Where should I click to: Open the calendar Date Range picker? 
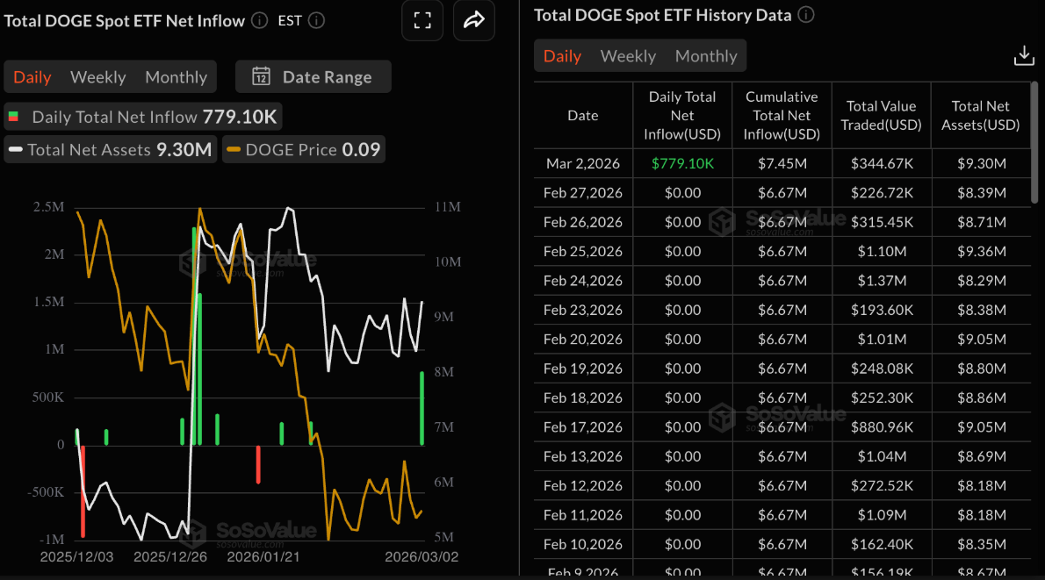pos(313,76)
